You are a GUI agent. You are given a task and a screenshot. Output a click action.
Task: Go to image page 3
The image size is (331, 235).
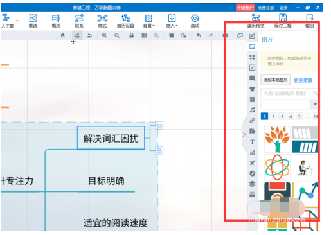coord(282,116)
